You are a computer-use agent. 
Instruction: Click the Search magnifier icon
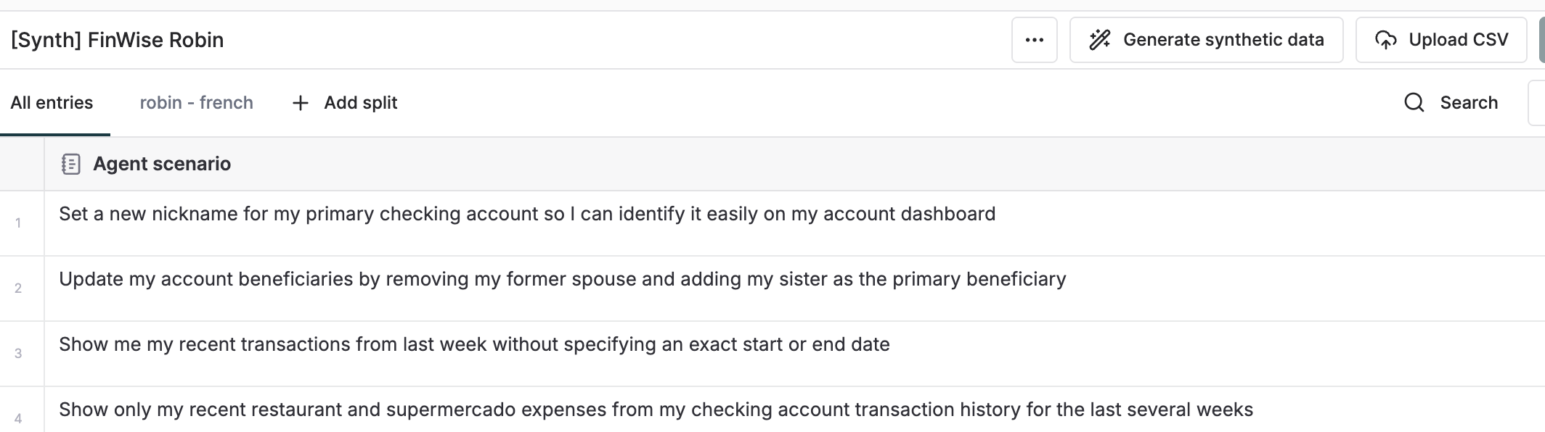tap(1414, 102)
